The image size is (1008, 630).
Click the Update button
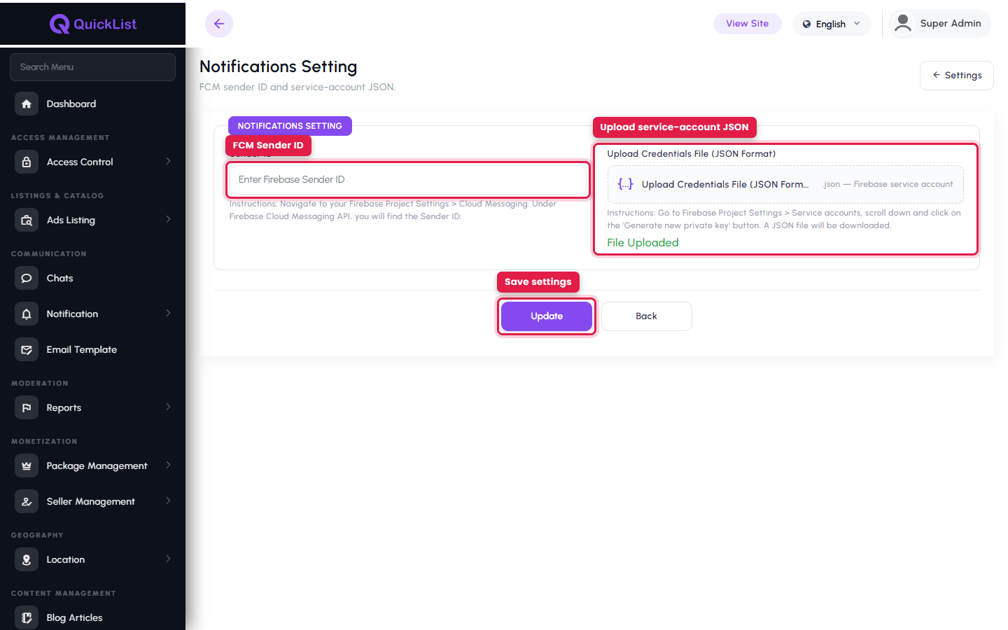point(547,316)
